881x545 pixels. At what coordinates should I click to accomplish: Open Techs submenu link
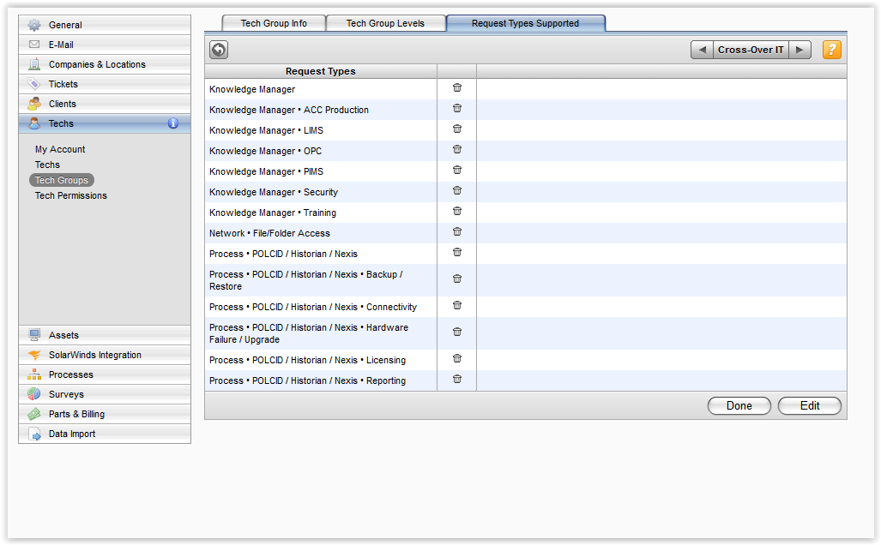tap(47, 165)
